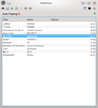Click the Sarah Connor artist cell
98x108 pixels.
point(35,30)
